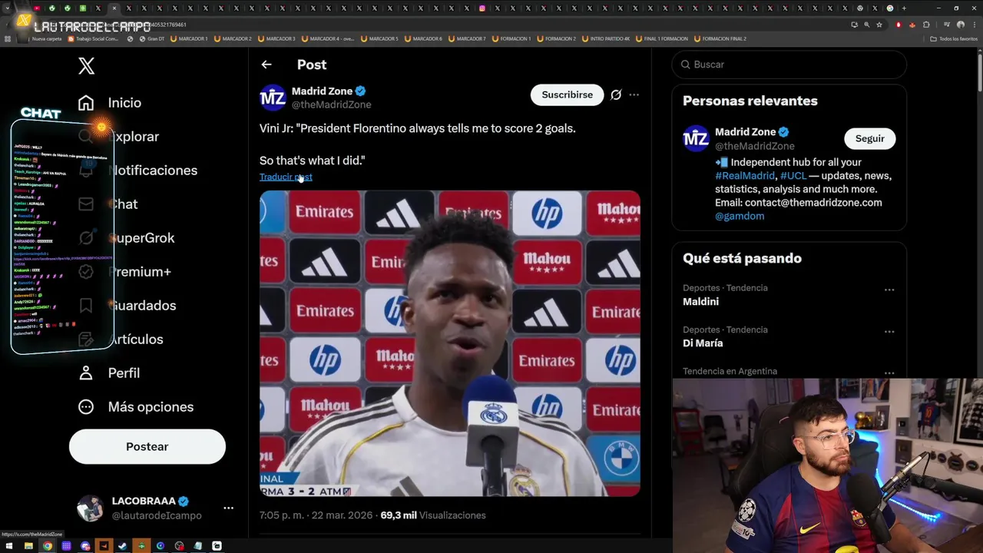Click the Grok explain icon on post
The height and width of the screenshot is (553, 983).
[x=616, y=94]
